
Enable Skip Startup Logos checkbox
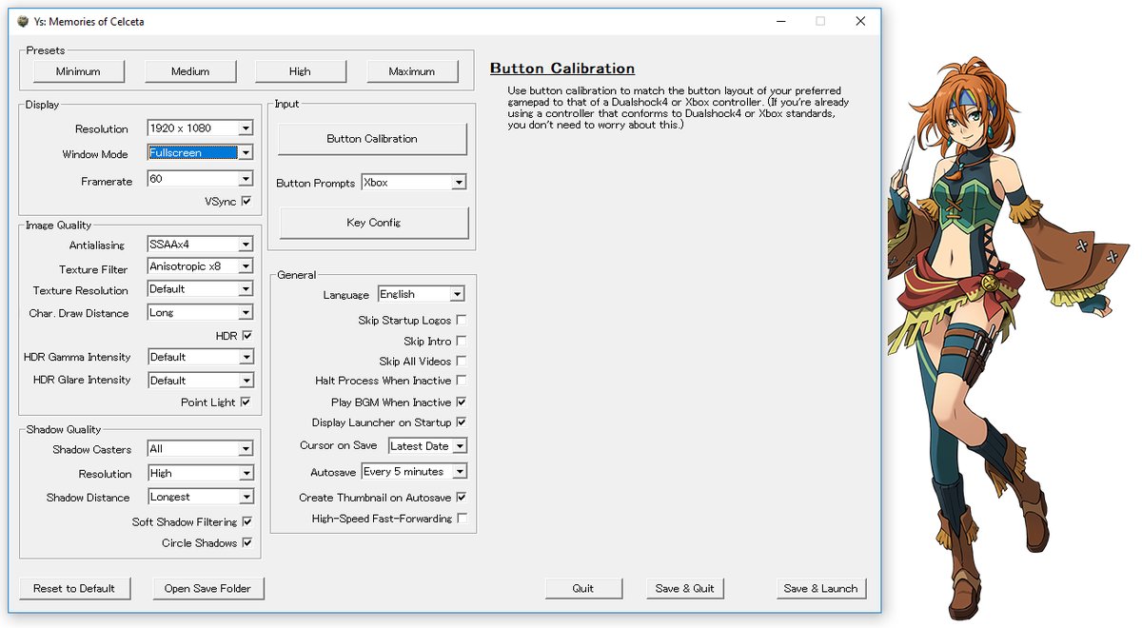(x=462, y=321)
